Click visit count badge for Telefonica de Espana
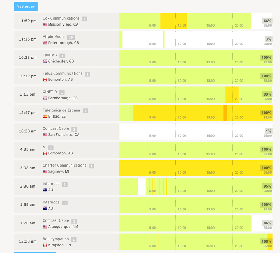This screenshot has height=253, width=280. coord(85,111)
